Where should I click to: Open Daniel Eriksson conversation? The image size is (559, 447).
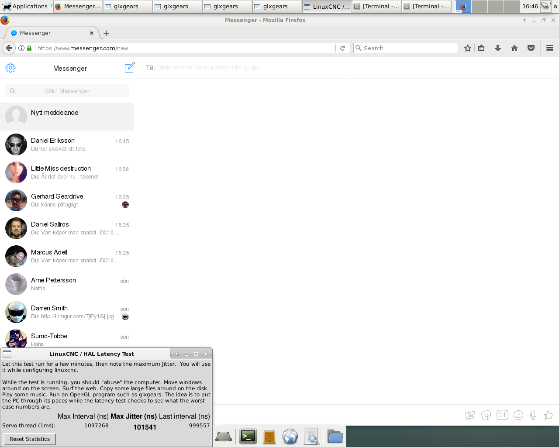click(67, 144)
